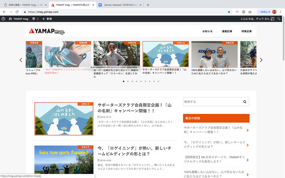Open the お知らせ navigation menu item
The image size is (285, 178).
(208, 31)
